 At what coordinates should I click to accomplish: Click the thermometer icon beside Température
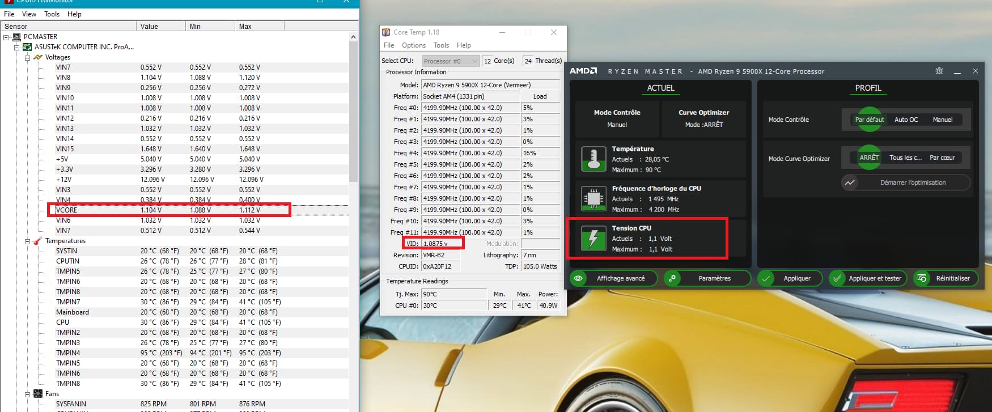(x=593, y=159)
